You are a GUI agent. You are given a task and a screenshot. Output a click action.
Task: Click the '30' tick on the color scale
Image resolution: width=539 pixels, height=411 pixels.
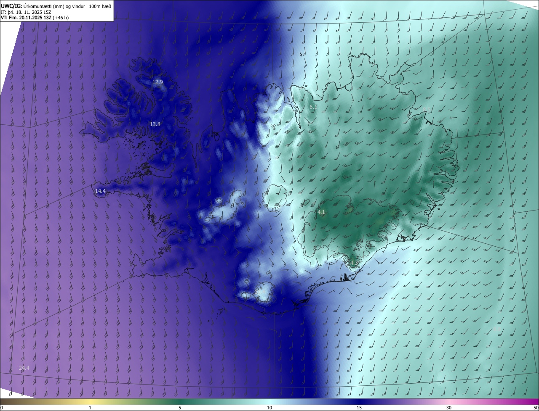tap(449, 408)
